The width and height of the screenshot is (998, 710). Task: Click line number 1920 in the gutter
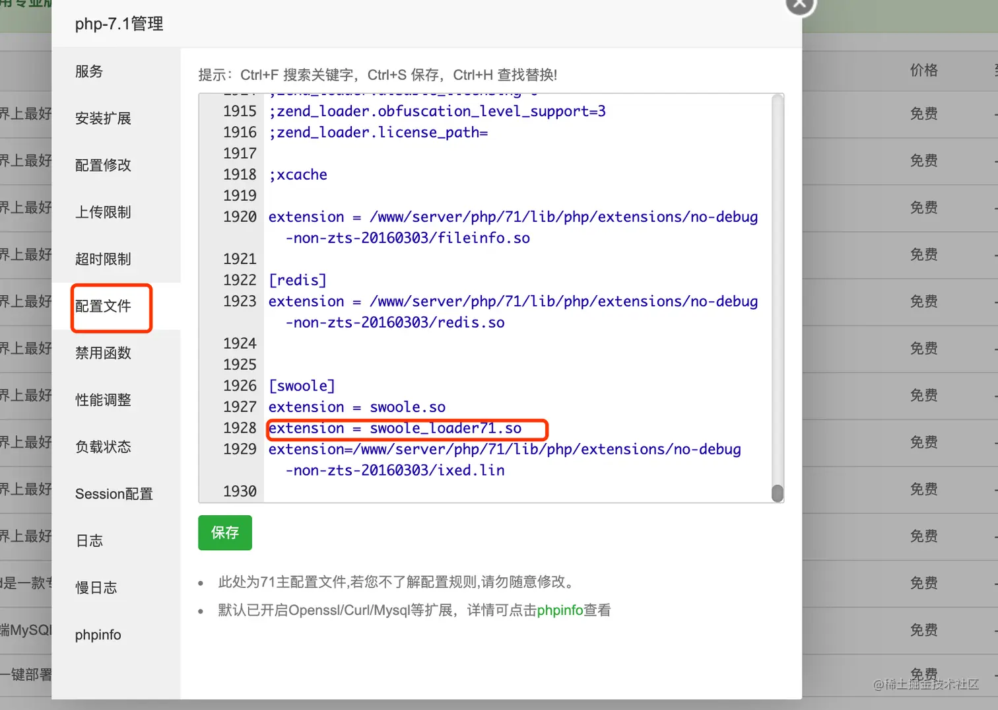point(240,217)
